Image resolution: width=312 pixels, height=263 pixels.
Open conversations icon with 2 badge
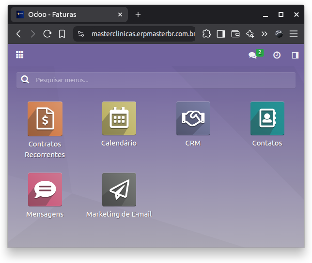tap(253, 55)
